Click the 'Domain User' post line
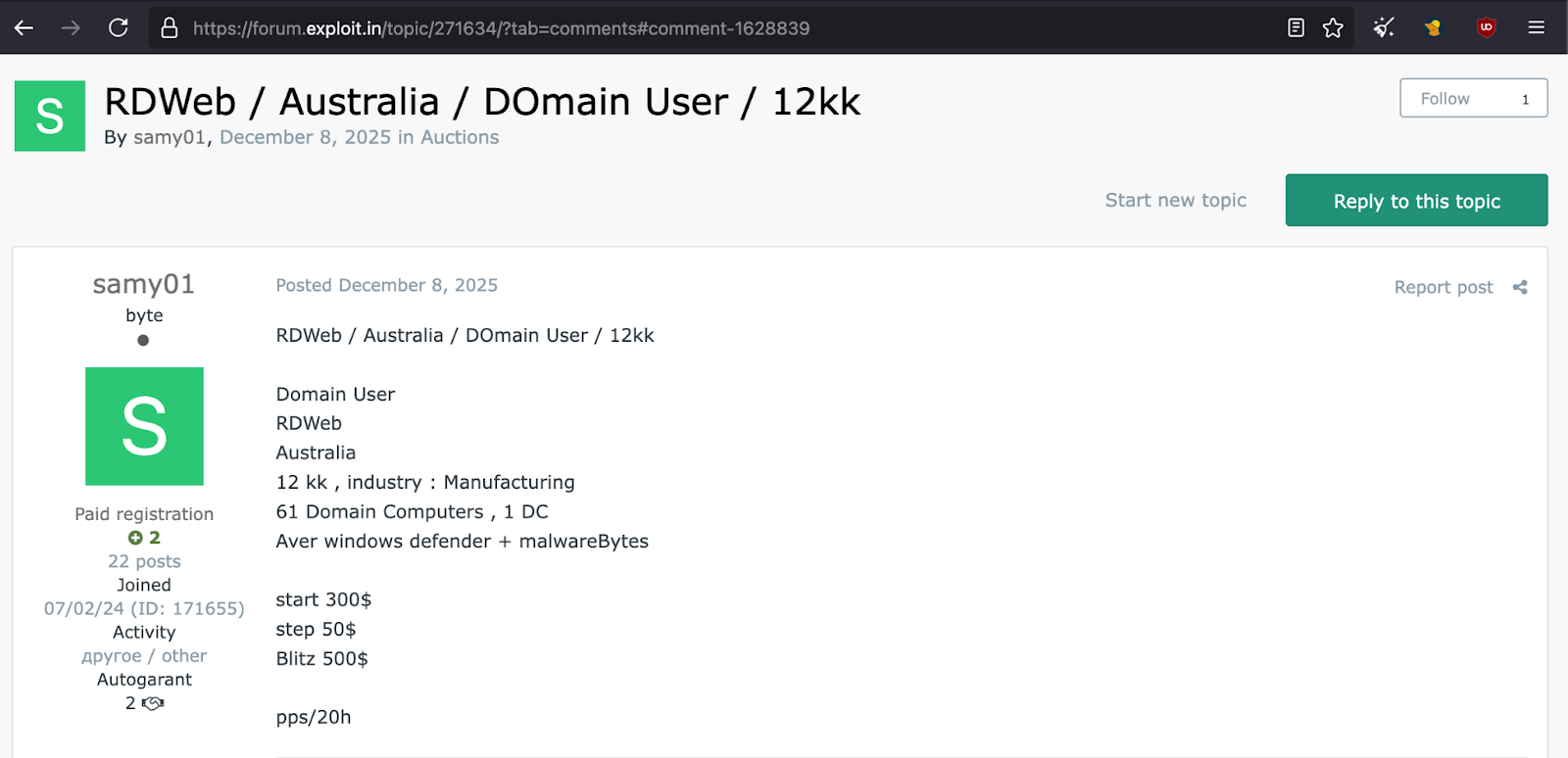Screen dimensions: 1568x758 tap(335, 394)
